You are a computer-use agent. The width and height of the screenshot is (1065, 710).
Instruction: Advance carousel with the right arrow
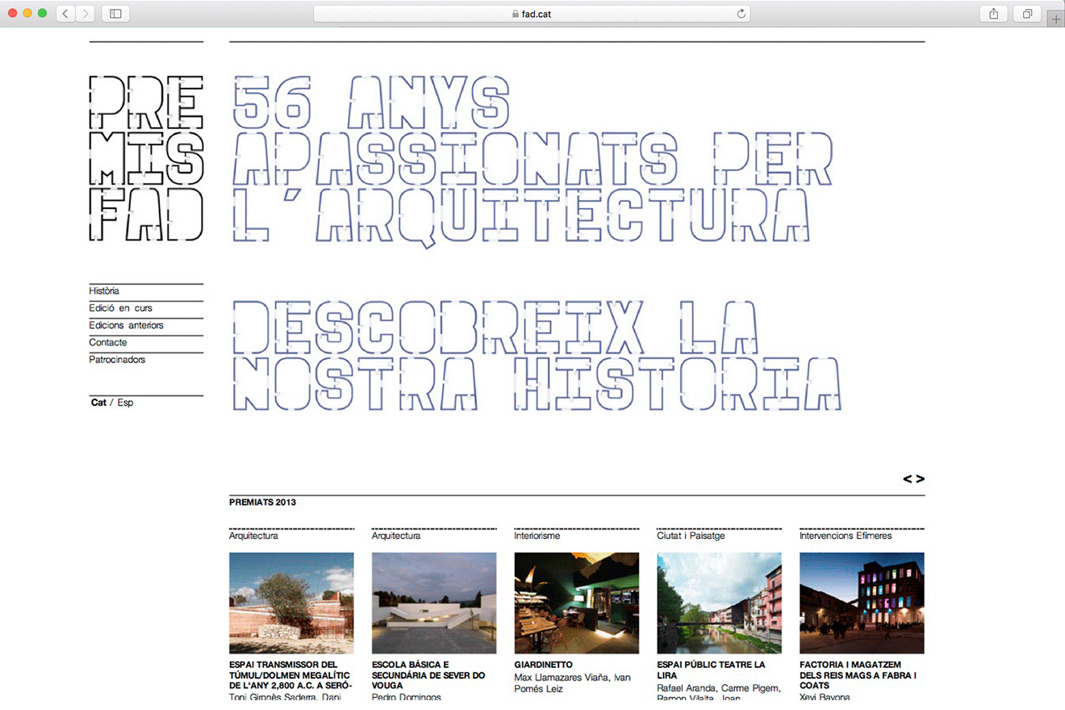pos(921,479)
